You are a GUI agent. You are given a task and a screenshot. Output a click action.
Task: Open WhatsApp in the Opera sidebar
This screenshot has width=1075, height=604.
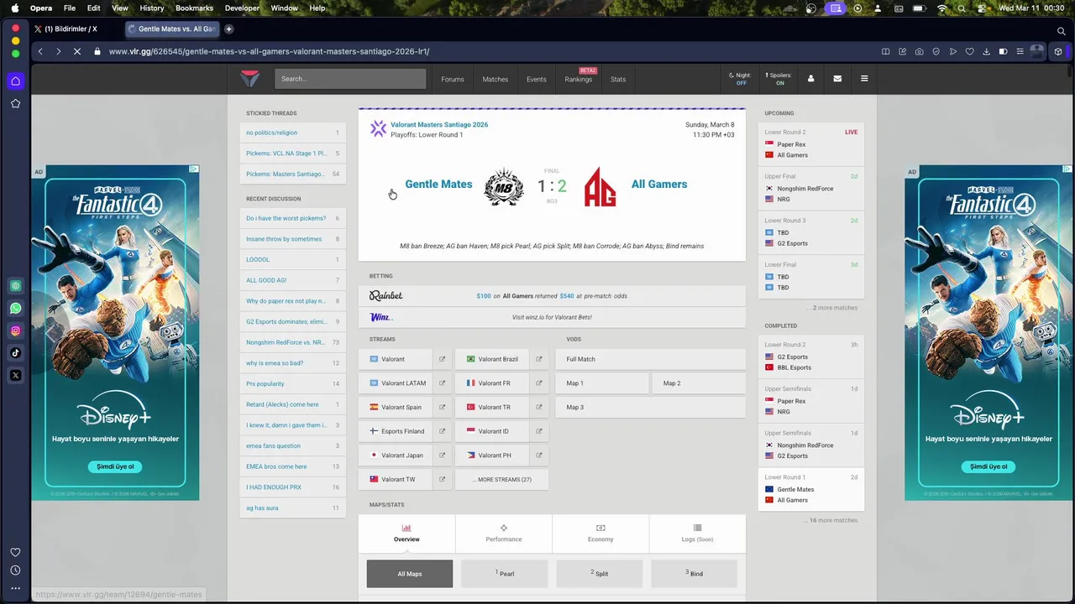tap(15, 309)
